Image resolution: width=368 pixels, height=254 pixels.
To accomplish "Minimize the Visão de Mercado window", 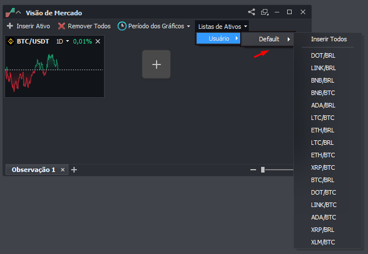I will tap(277, 12).
